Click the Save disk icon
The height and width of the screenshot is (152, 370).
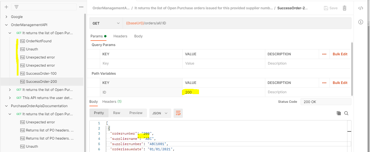(326, 8)
